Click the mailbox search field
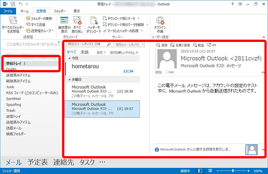This screenshot has width=268, height=174. [86, 44]
